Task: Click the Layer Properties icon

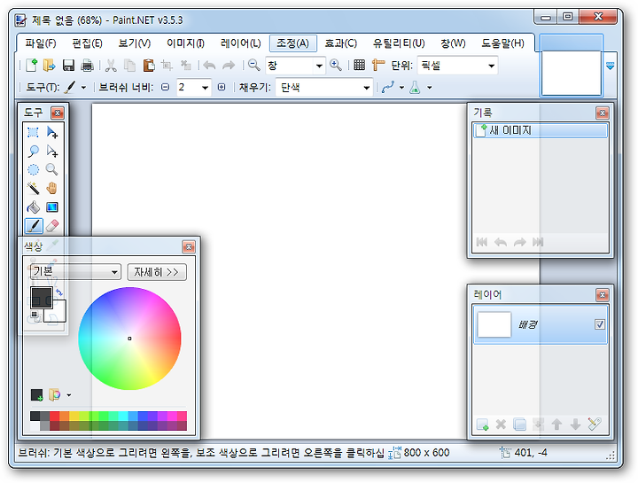Action: tap(594, 425)
